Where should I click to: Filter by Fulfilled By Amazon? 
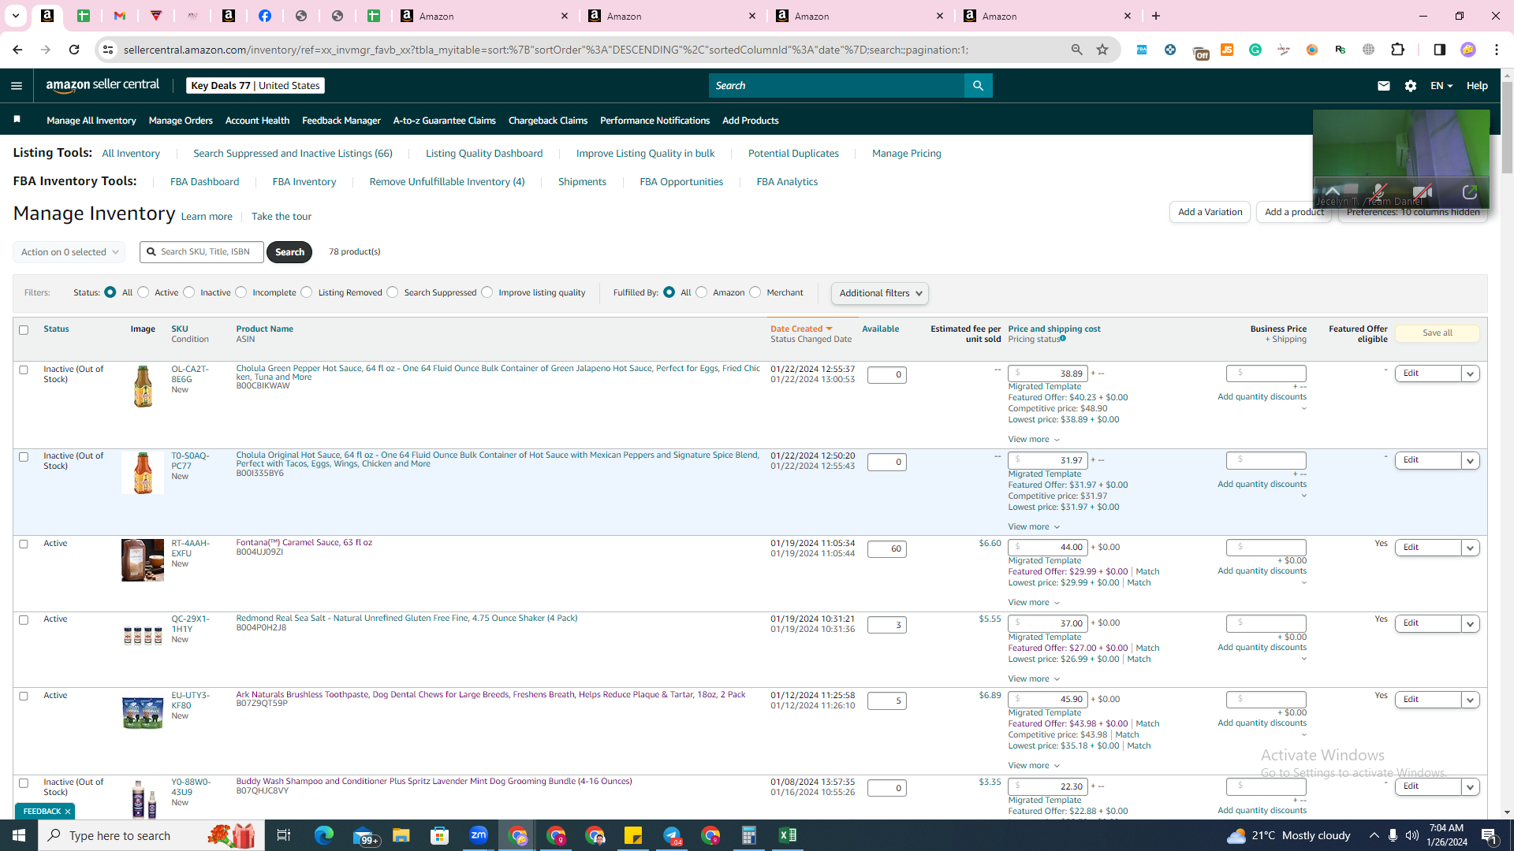pos(702,292)
